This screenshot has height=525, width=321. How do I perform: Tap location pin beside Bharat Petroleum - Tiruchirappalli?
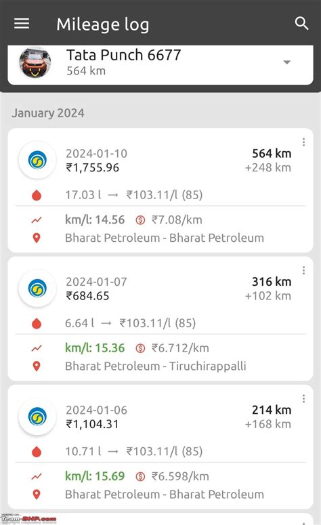37,366
